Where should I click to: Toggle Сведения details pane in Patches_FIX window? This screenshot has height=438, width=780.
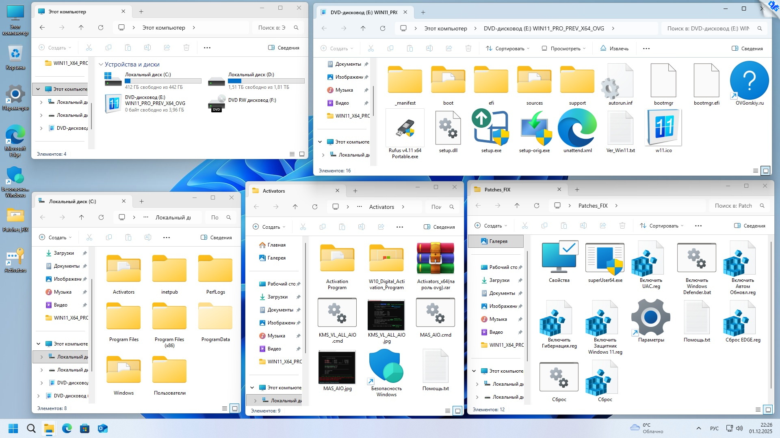click(x=750, y=226)
